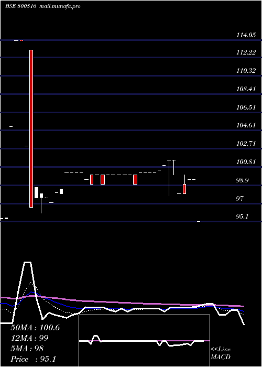
Task: Click the 100.81 price level label
Action: [246, 162]
